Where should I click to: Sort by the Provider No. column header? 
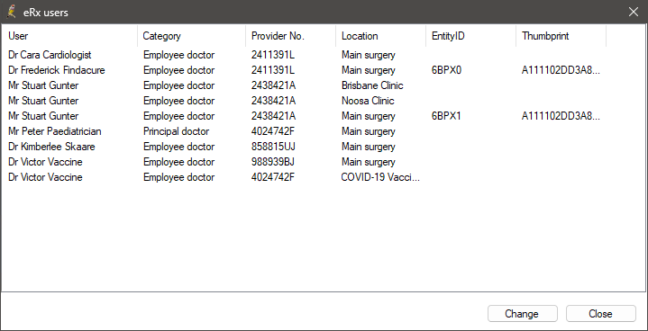pos(290,36)
